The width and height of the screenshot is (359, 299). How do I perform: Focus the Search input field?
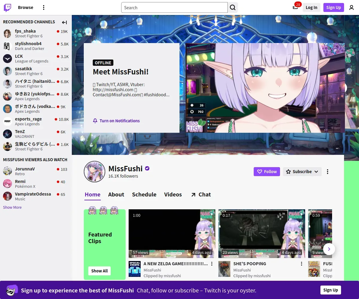pos(174,7)
